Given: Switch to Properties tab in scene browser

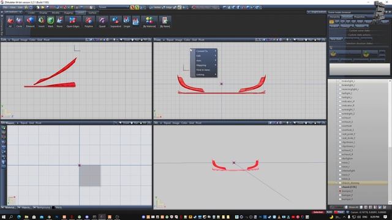Looking at the screenshot, I should point(360,16).
